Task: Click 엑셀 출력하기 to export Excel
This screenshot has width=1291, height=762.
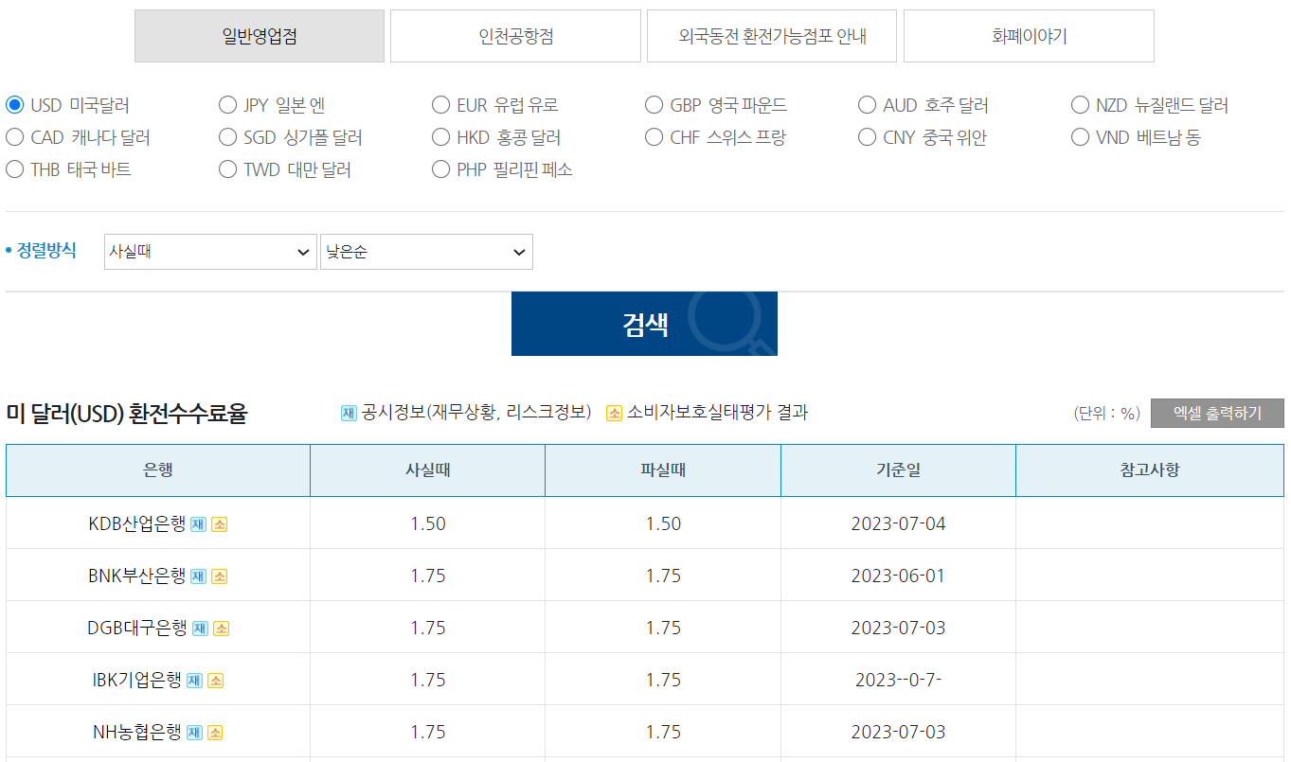Action: click(1217, 413)
